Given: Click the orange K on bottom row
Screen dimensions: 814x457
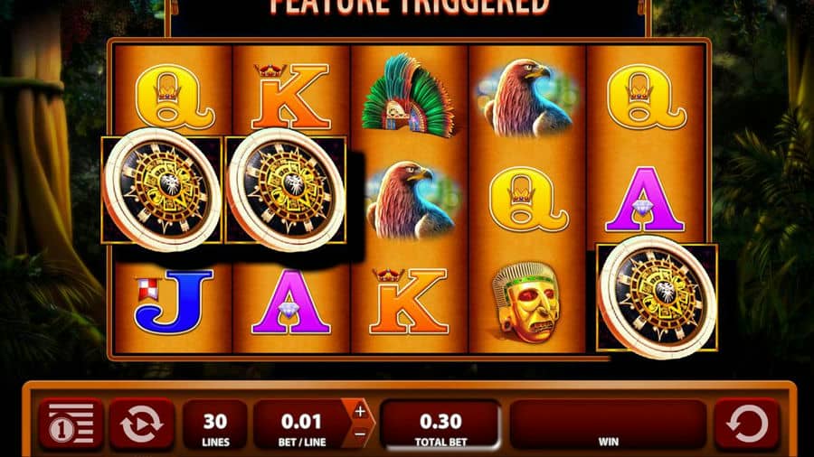Looking at the screenshot, I should (x=409, y=301).
